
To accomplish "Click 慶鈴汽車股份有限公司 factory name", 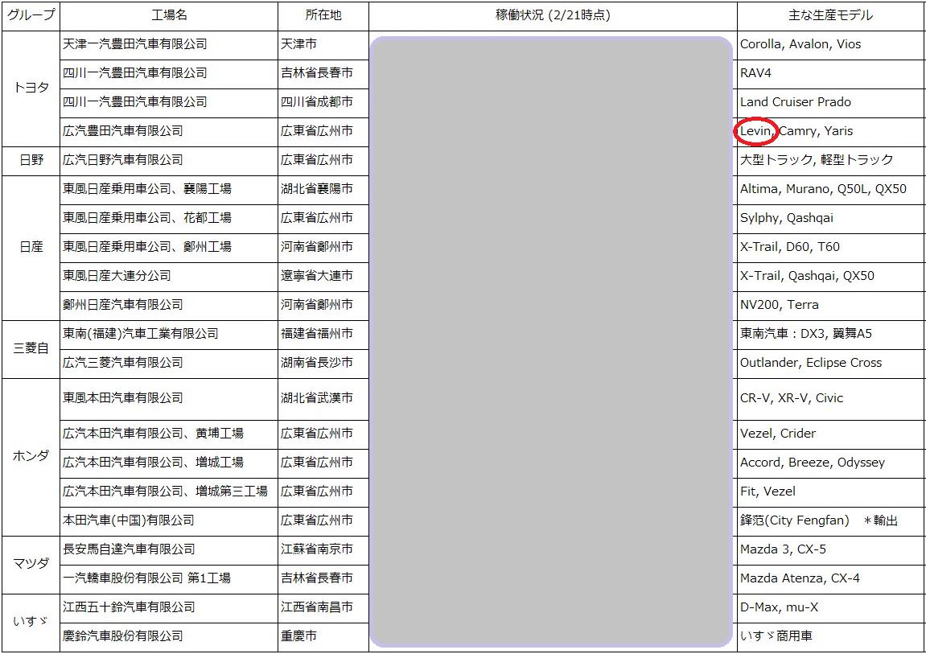I will click(x=123, y=635).
